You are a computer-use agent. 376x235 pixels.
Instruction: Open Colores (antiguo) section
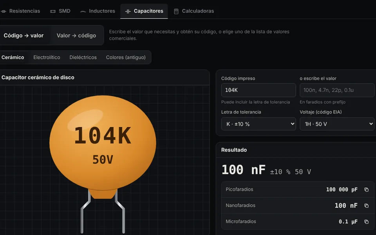[126, 57]
